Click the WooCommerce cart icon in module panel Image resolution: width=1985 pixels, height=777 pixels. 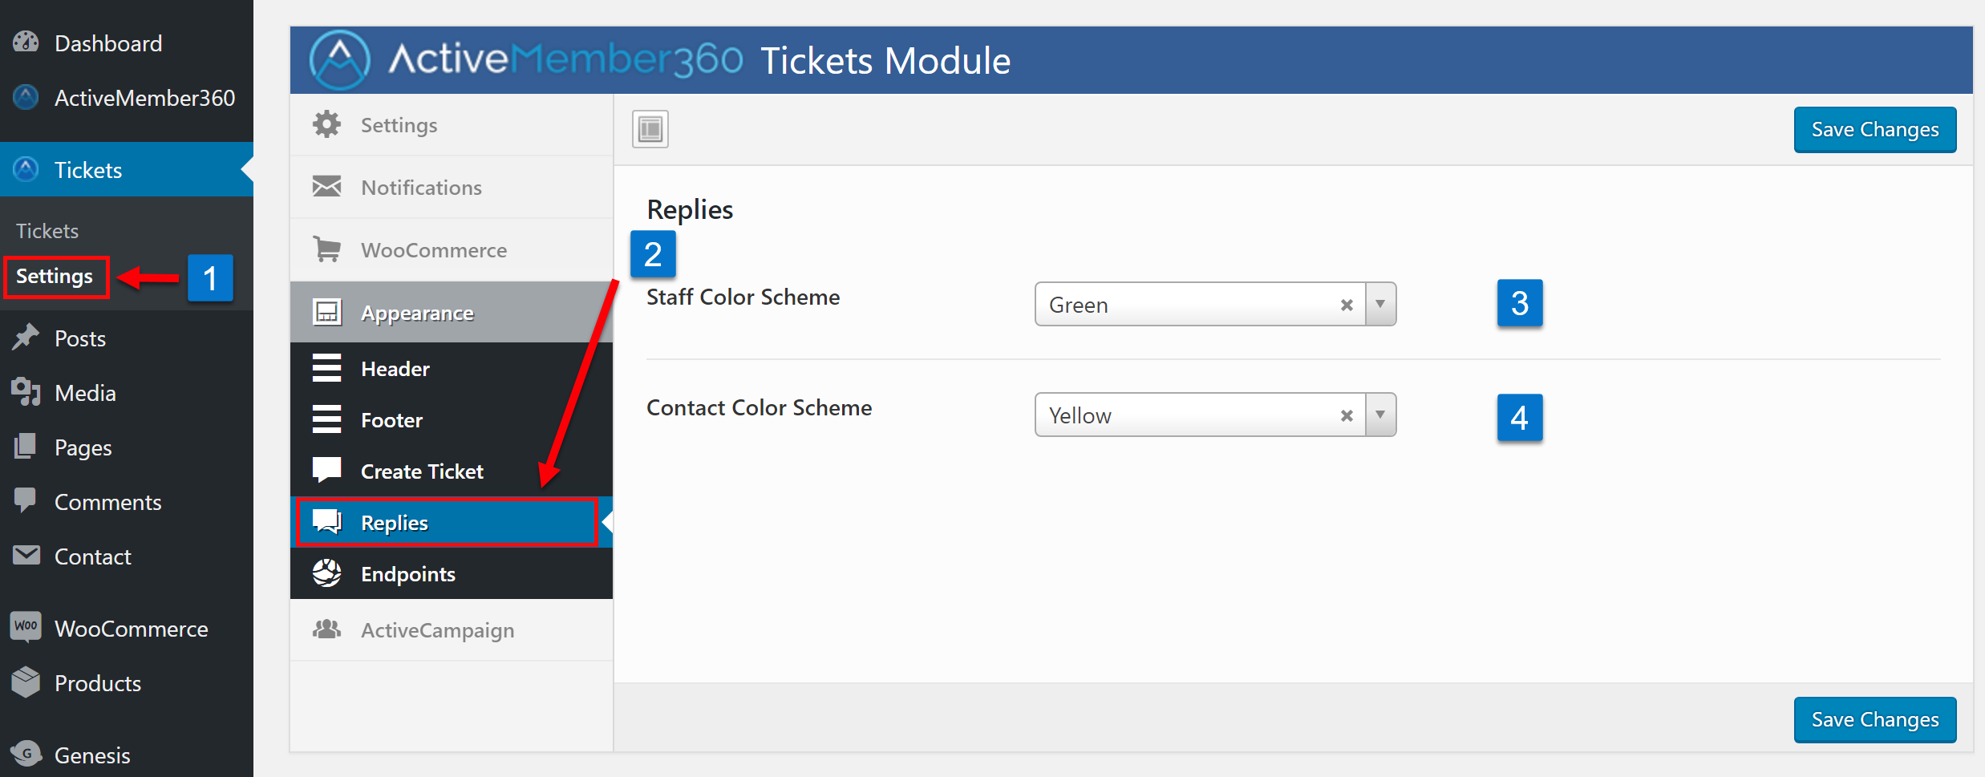tap(326, 249)
